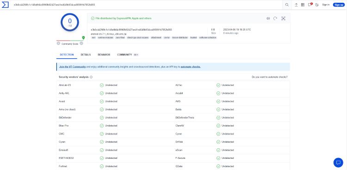Click the '0 B' size value

(213, 30)
